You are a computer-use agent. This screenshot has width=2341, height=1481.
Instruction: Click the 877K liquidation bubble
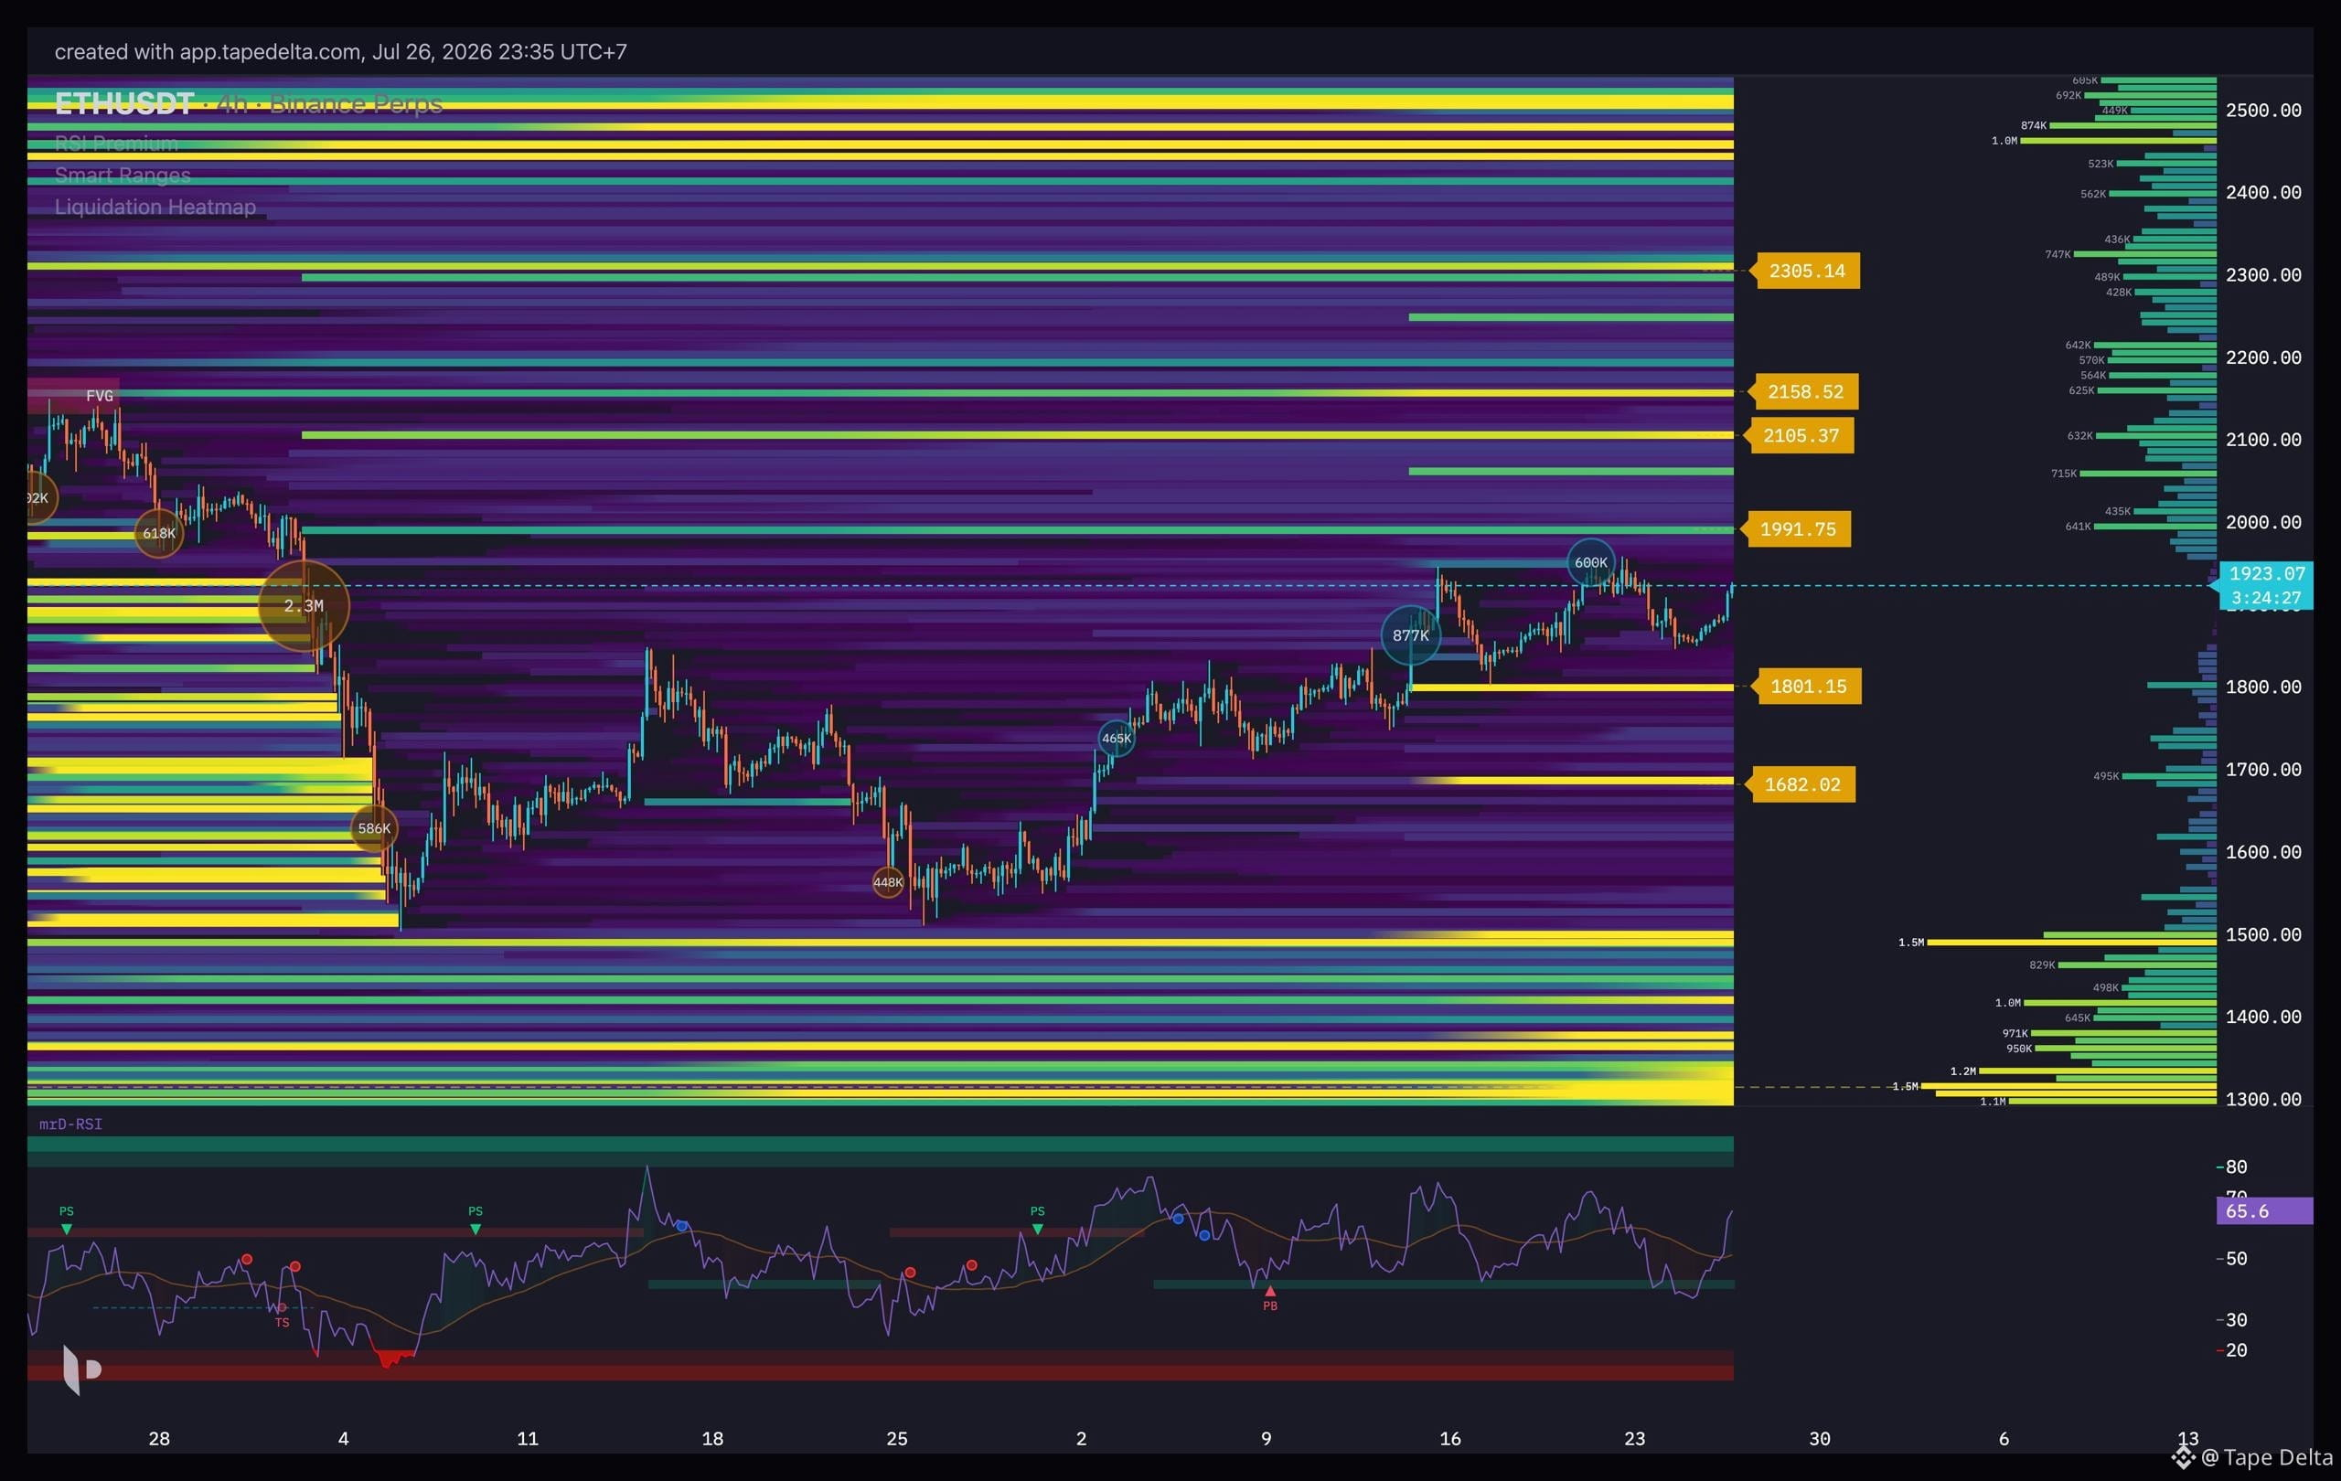point(1411,635)
